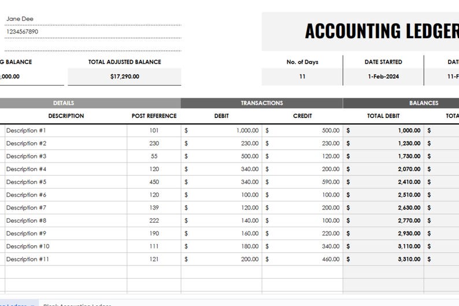Viewport: 459px width, 306px height.
Task: Select the Description #9 cell
Action: tap(66, 234)
